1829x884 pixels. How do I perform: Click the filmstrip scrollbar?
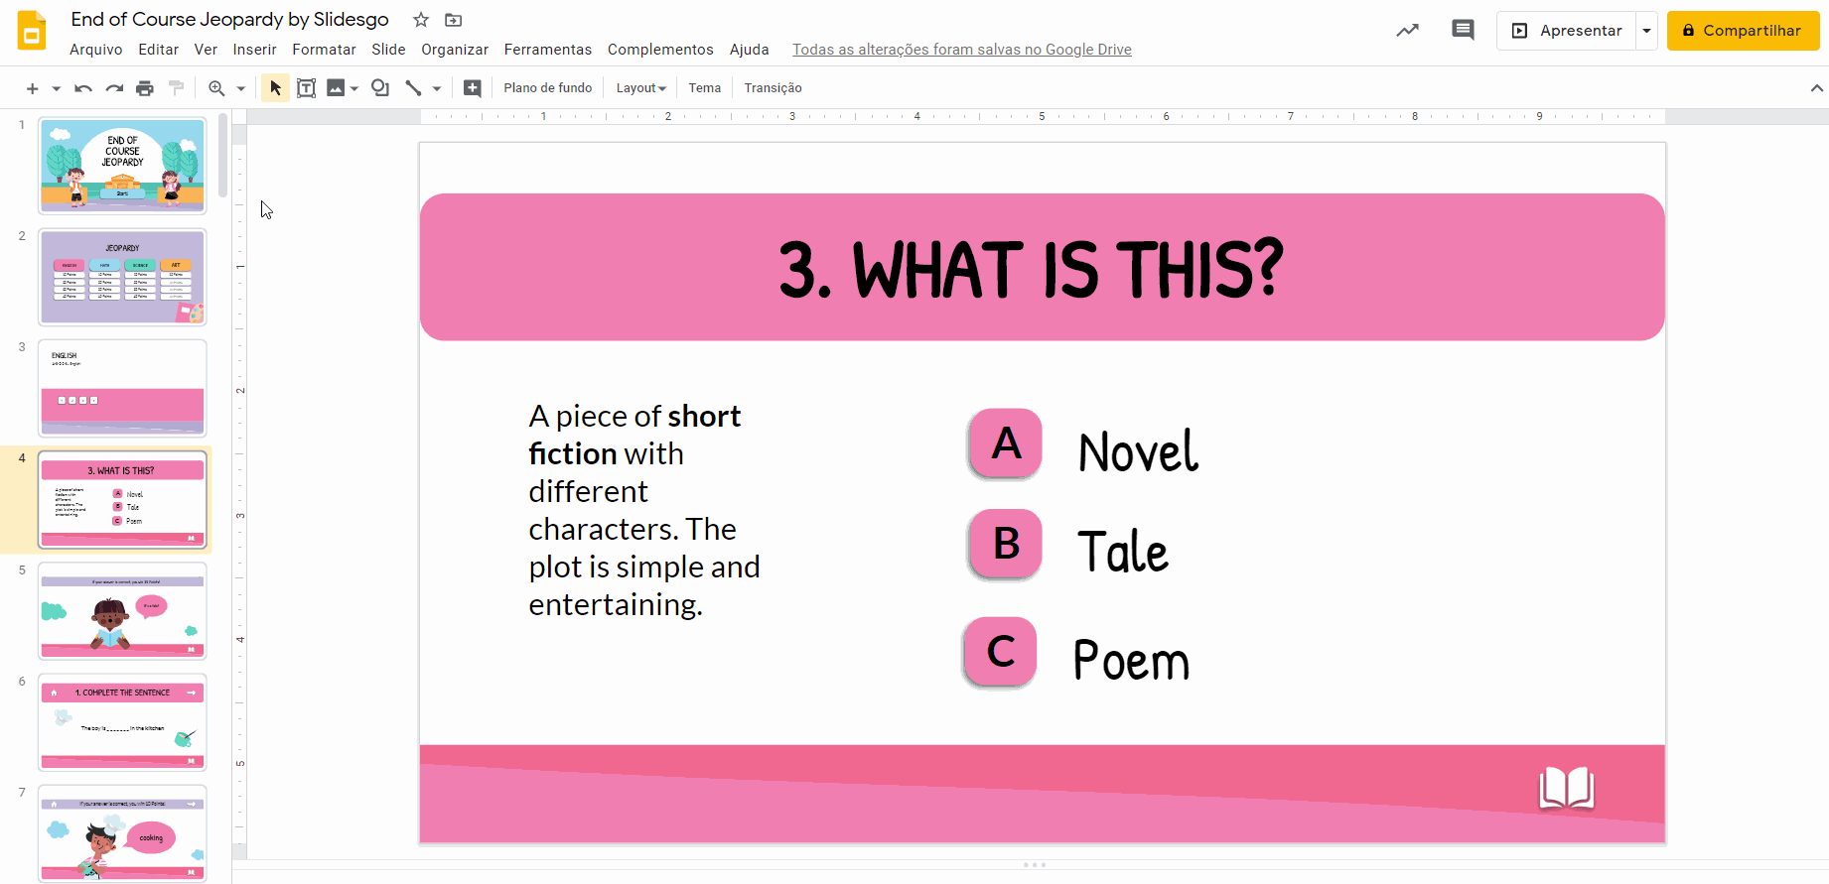(223, 156)
